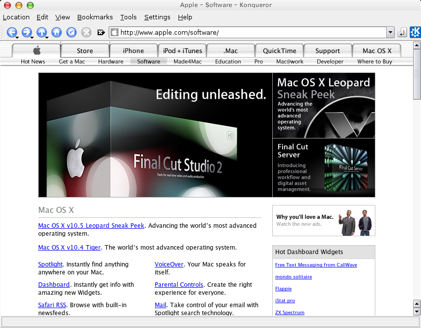Follow the Safari RSS link

coord(52,305)
